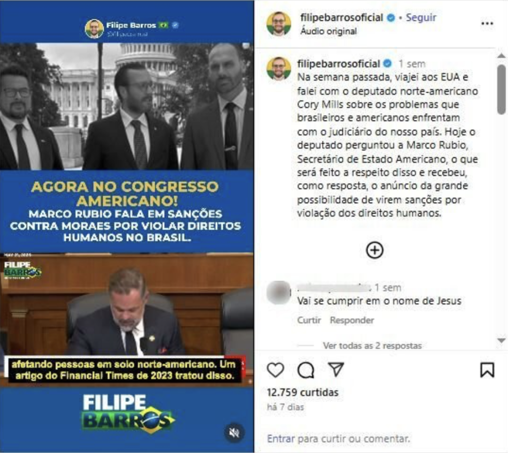Click comments scrollbar up arrow
The width and height of the screenshot is (508, 453).
[501, 56]
